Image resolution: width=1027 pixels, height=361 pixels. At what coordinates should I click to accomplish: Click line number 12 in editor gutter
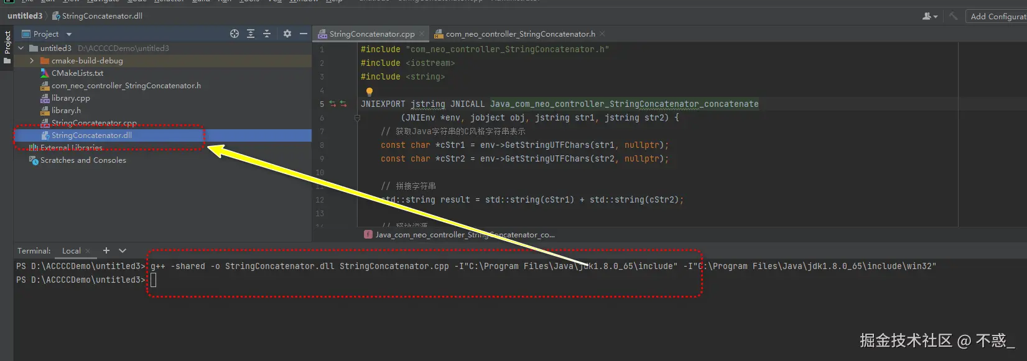(320, 199)
